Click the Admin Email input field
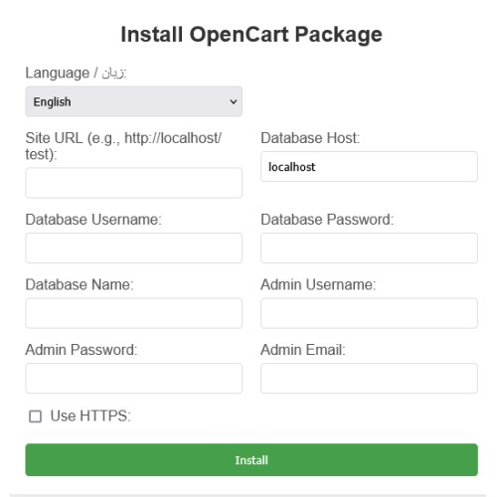 (x=369, y=379)
